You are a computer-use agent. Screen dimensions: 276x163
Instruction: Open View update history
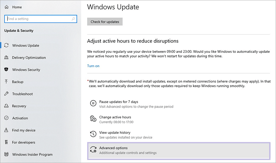[115, 132]
